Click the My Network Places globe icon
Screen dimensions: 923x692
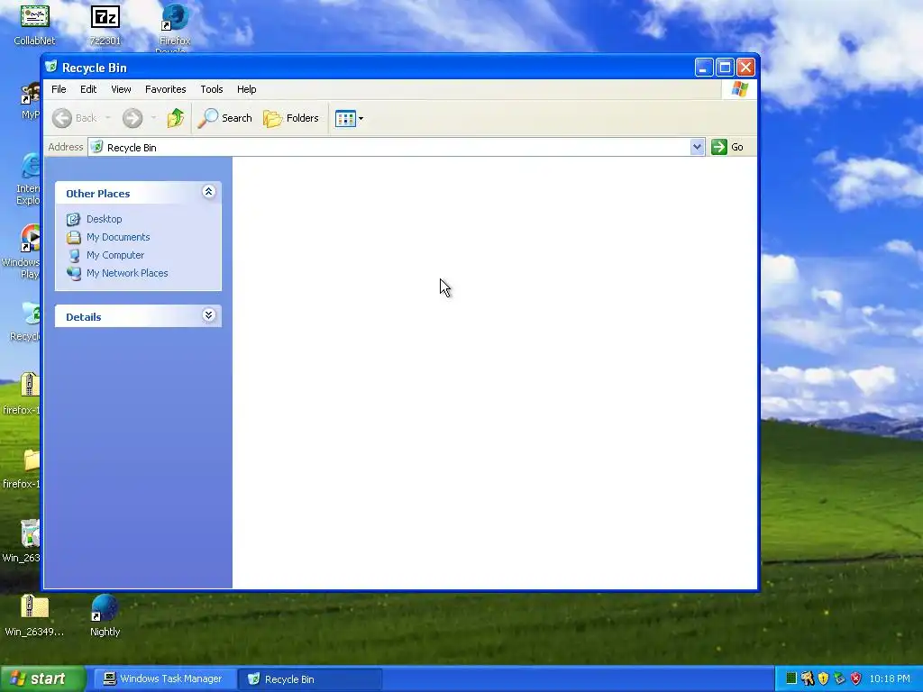pyautogui.click(x=74, y=274)
